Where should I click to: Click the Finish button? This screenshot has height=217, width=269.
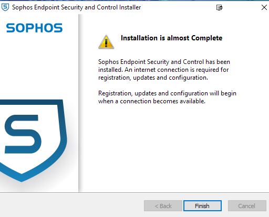pyautogui.click(x=202, y=206)
